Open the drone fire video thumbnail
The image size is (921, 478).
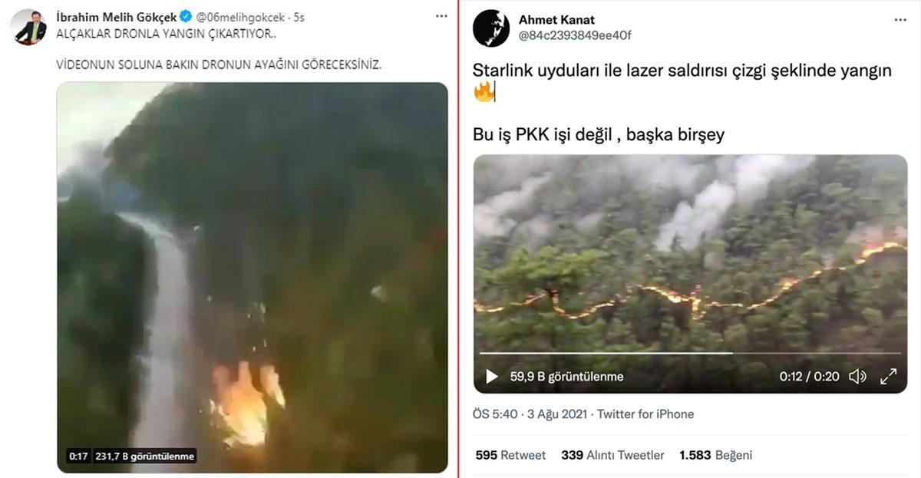tap(253, 276)
